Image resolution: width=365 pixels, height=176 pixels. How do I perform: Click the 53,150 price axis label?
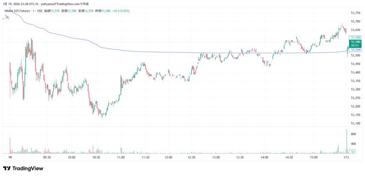click(x=356, y=115)
